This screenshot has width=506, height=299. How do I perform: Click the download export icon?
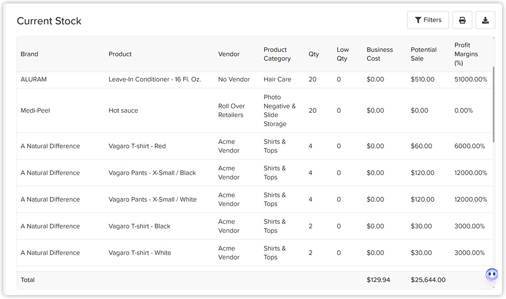[x=486, y=20]
